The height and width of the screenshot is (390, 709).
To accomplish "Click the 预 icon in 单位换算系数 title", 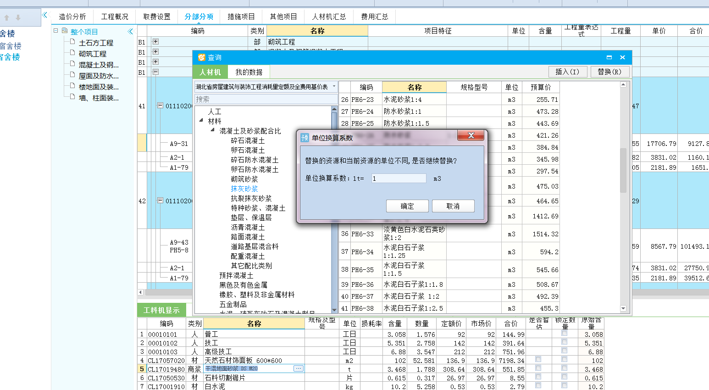I will (x=305, y=138).
